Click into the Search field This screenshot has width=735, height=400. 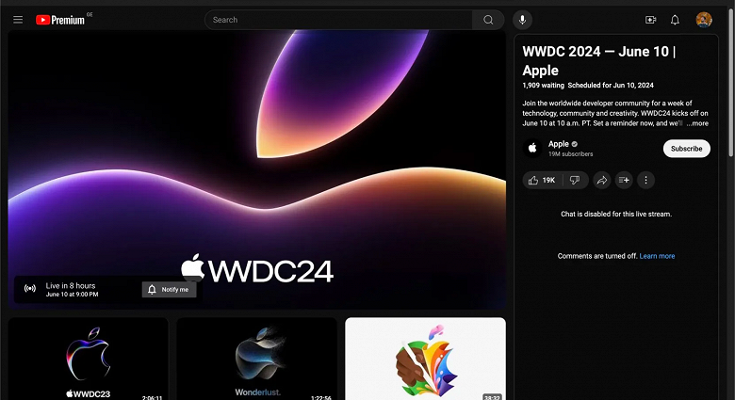[338, 20]
